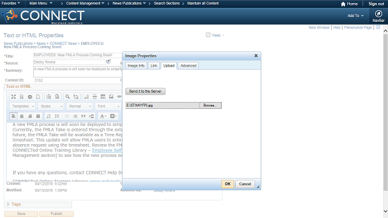Expand the Add To dropdown
This screenshot has width=388, height=218.
pyautogui.click(x=355, y=16)
